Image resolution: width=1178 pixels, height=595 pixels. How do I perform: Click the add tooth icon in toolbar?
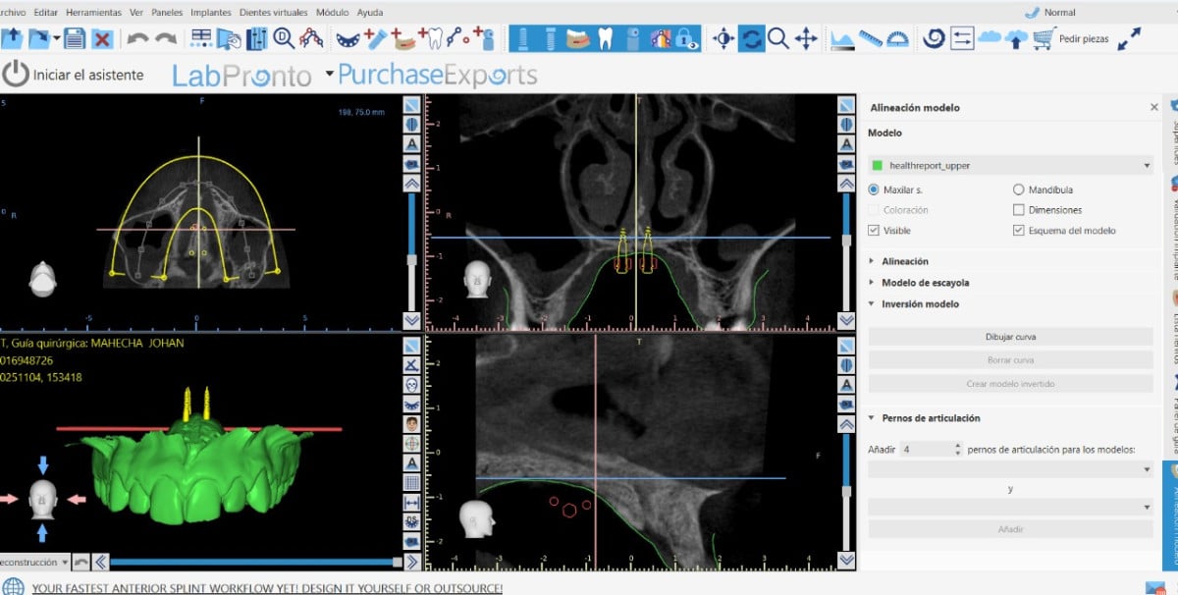[433, 38]
